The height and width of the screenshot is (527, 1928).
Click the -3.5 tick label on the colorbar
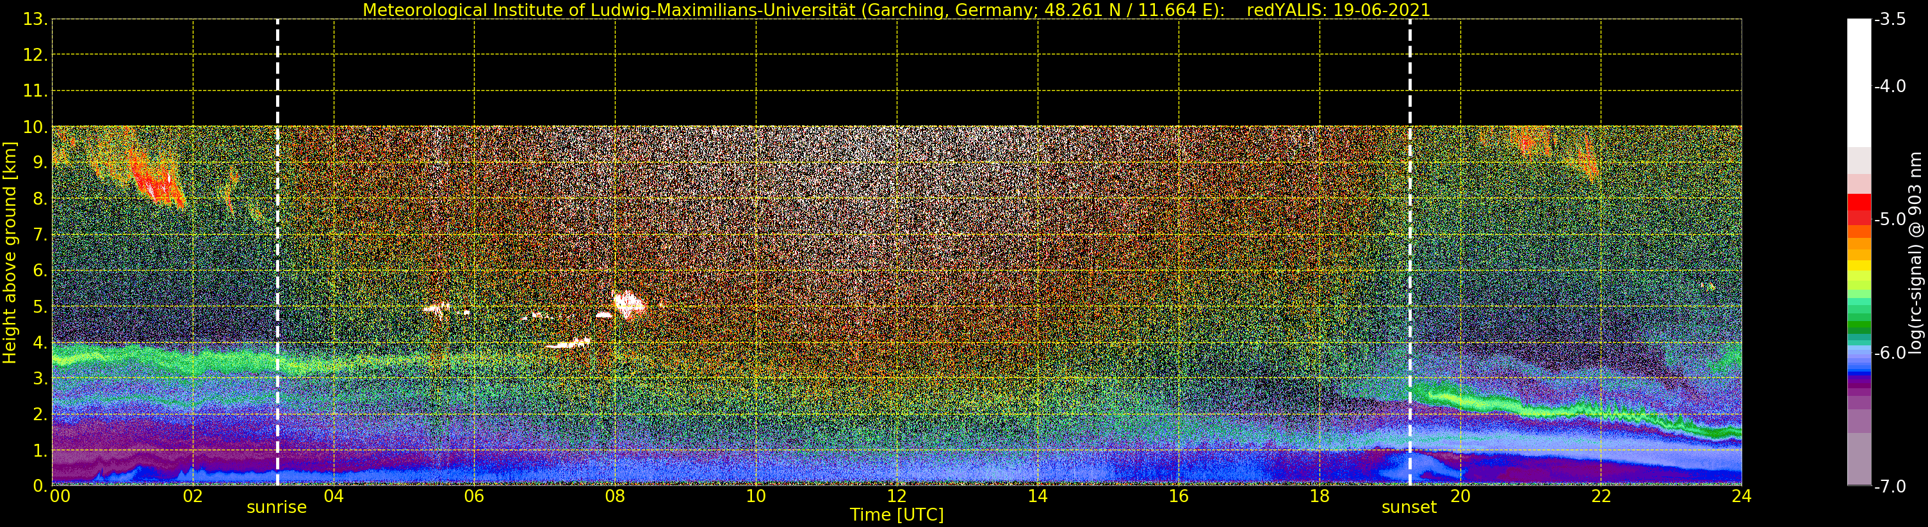click(x=1890, y=19)
